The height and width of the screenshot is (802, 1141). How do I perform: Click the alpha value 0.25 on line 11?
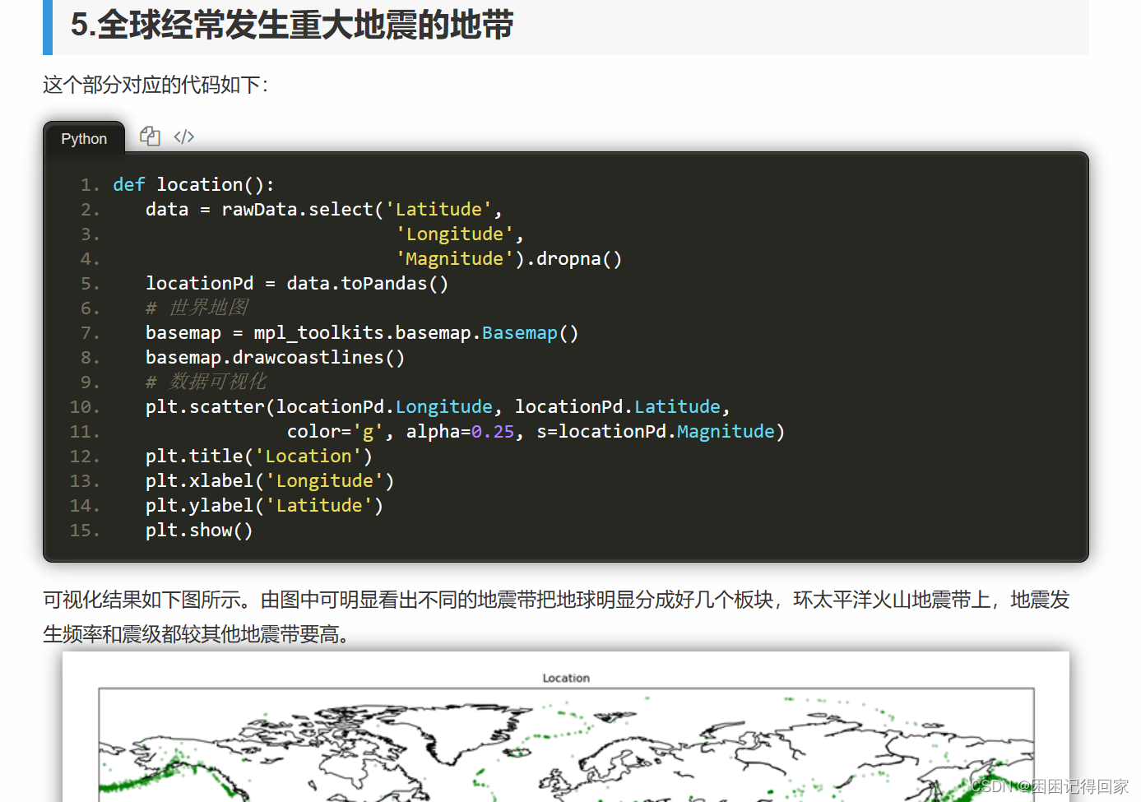[492, 431]
